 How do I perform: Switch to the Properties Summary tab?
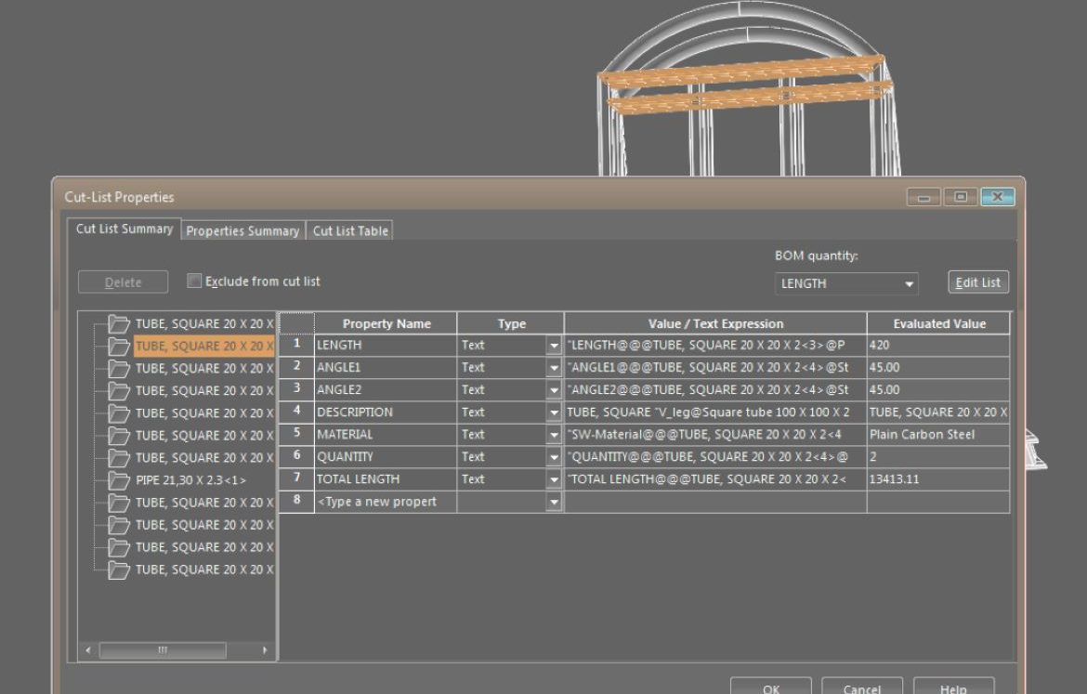coord(242,231)
